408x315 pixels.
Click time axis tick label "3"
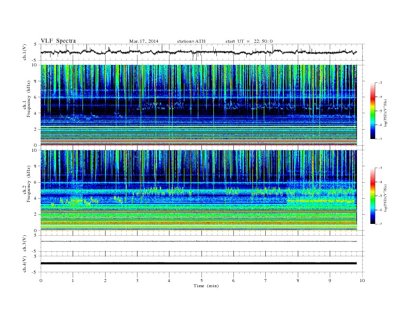pos(137,281)
